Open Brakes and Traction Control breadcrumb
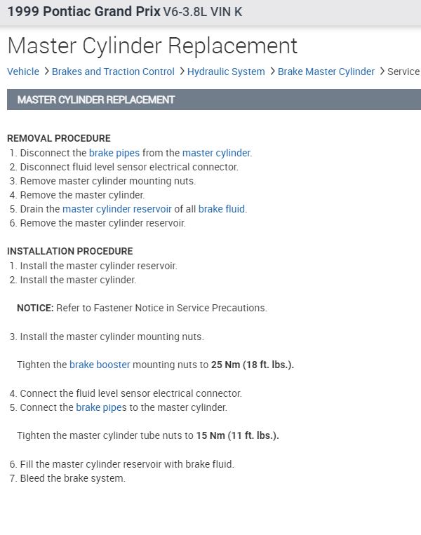Viewport: 421px width, 535px height. pos(113,72)
